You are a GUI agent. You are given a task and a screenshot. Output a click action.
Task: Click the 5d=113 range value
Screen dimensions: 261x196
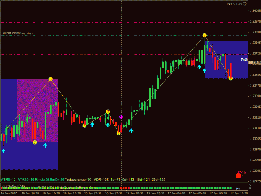click(x=128, y=180)
